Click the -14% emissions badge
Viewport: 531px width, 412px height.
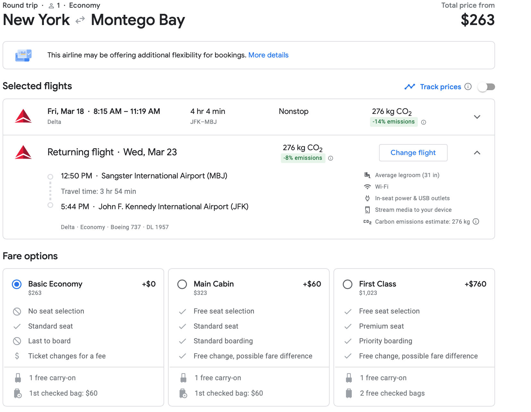[x=394, y=122]
